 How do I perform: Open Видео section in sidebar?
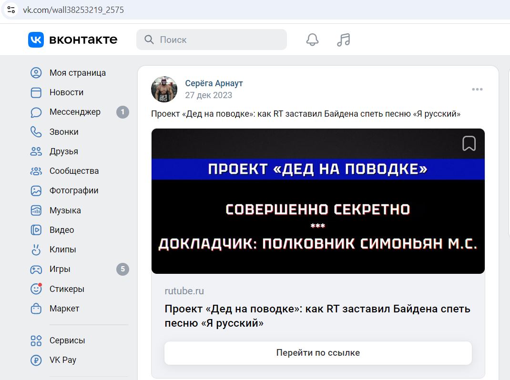[x=62, y=230]
